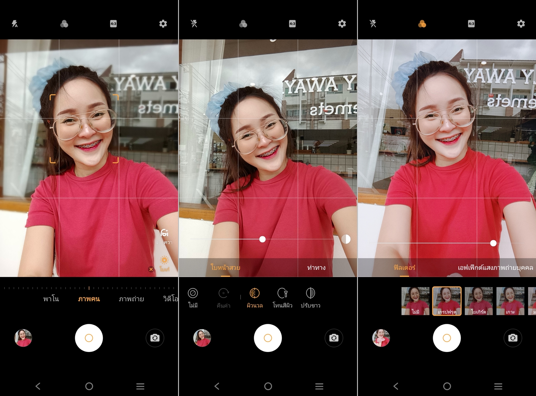Tap the orange bokeh light icon

(x=164, y=260)
